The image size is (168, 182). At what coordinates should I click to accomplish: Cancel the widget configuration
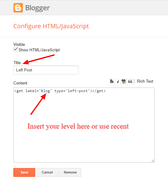click(x=47, y=172)
